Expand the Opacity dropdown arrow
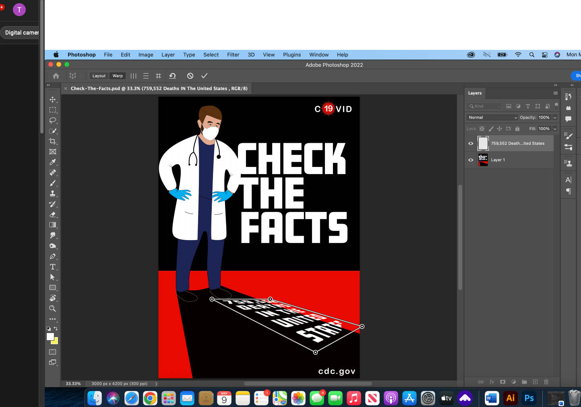This screenshot has height=407, width=581. click(555, 117)
